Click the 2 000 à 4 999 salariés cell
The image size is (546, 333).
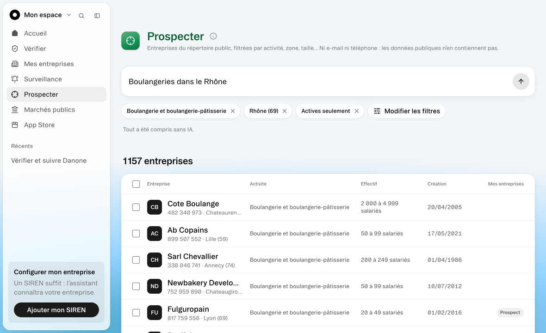click(379, 207)
